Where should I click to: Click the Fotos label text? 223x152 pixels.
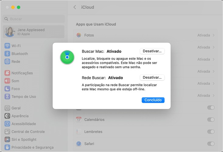click(89, 35)
